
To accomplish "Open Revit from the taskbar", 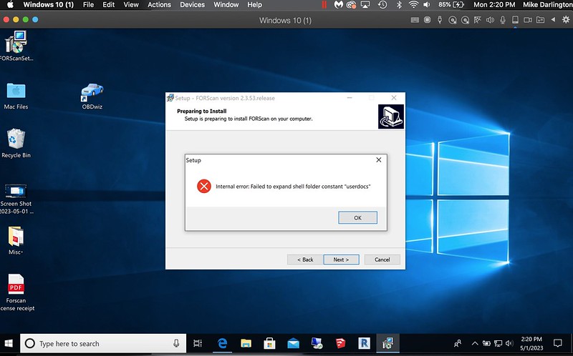I will [x=364, y=343].
